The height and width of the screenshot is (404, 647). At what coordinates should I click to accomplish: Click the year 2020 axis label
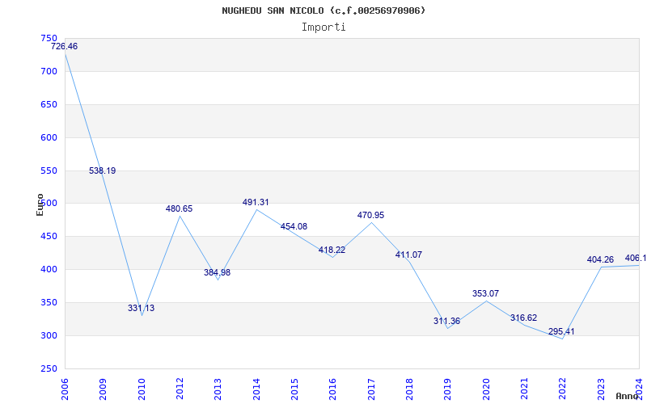coord(486,389)
